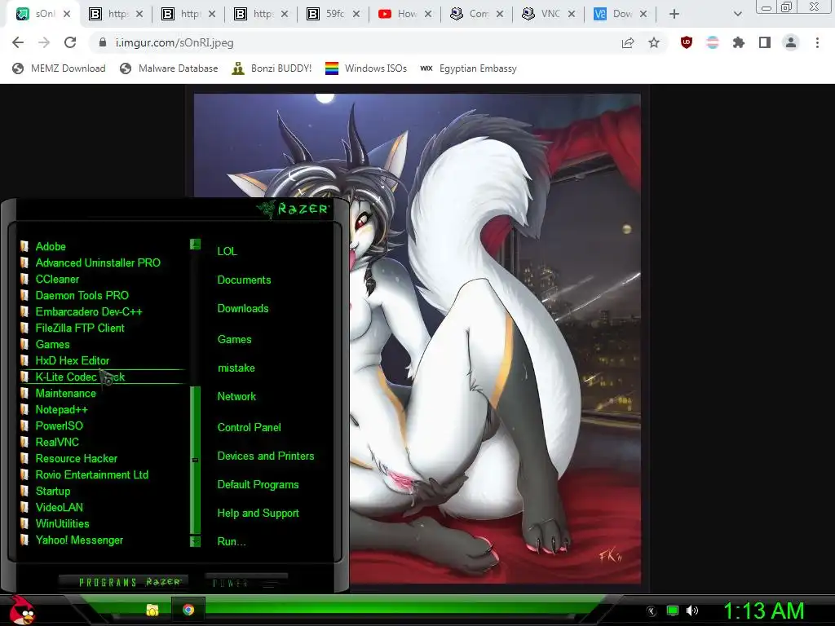Open Chrome's three-dot menu
Screen dimensions: 835x626
click(817, 42)
